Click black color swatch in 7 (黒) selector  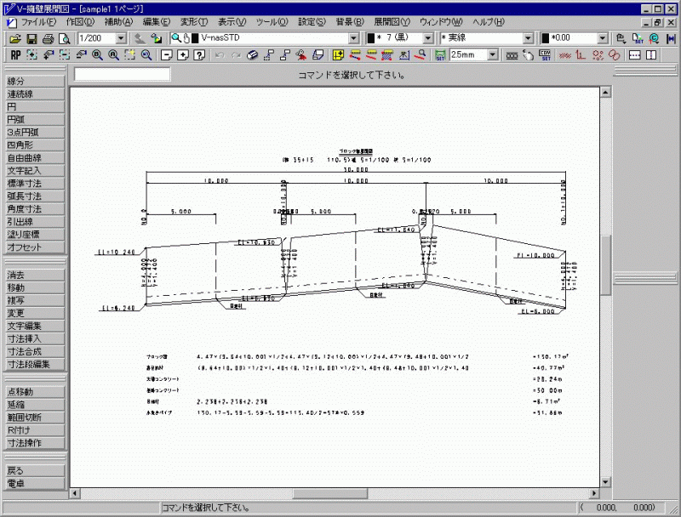(371, 38)
